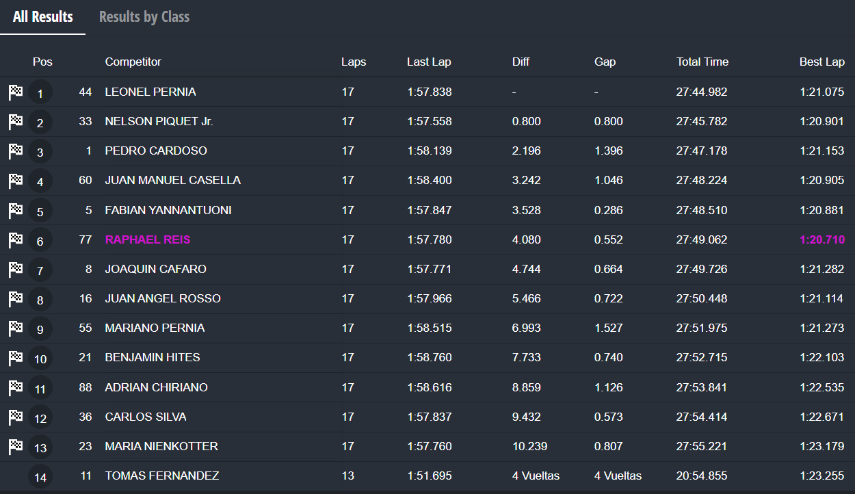This screenshot has height=494, width=855.
Task: Switch to the Results by Class tab
Action: coord(144,17)
